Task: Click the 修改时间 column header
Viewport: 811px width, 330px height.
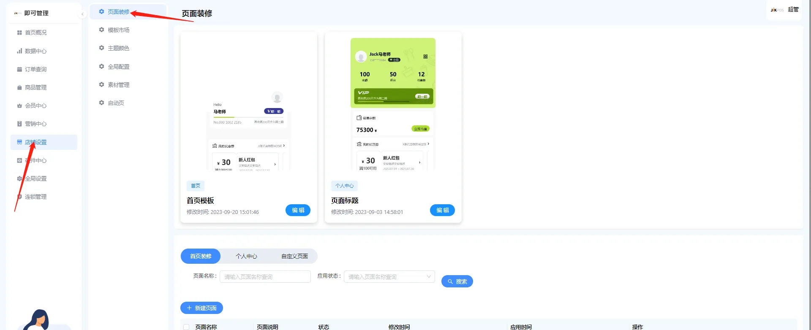Action: point(399,327)
